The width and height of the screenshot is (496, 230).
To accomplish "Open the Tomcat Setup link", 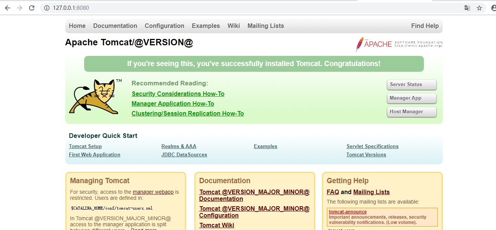I will (x=85, y=147).
